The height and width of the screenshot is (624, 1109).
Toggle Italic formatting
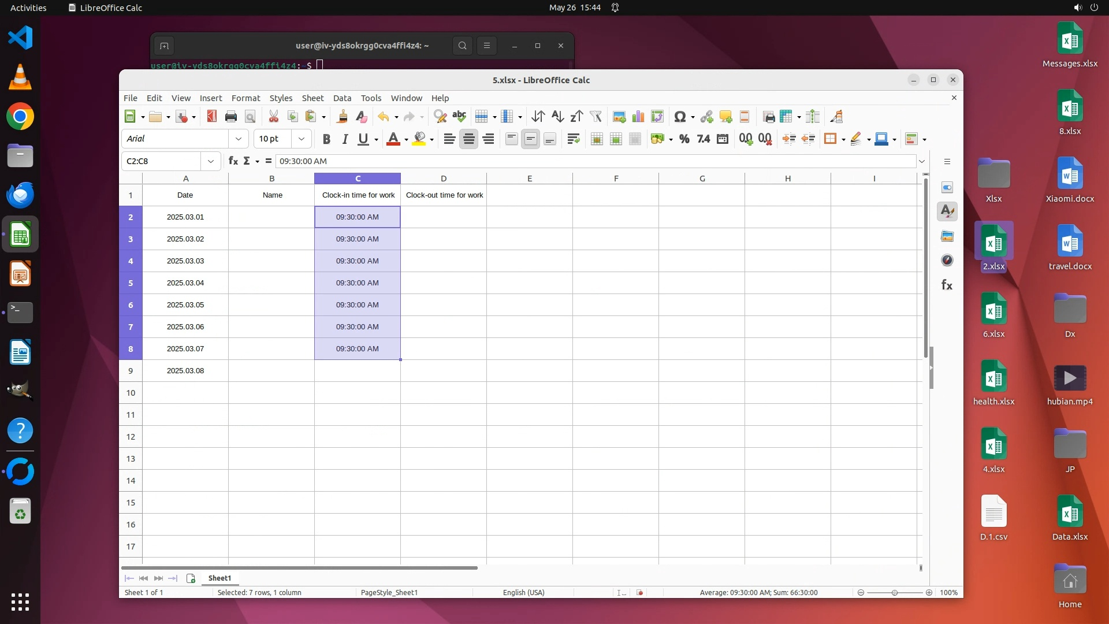(x=345, y=139)
